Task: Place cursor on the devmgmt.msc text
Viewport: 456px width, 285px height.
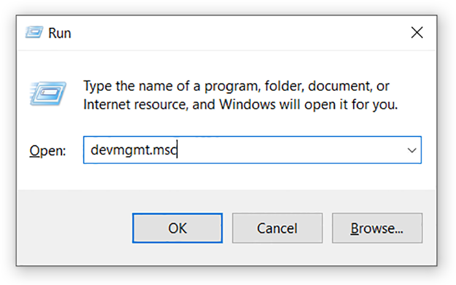Action: [x=134, y=150]
